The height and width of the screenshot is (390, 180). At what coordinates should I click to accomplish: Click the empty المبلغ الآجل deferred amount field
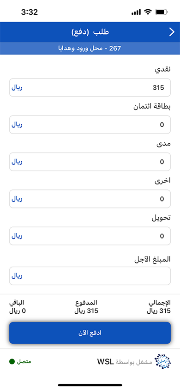point(90,276)
